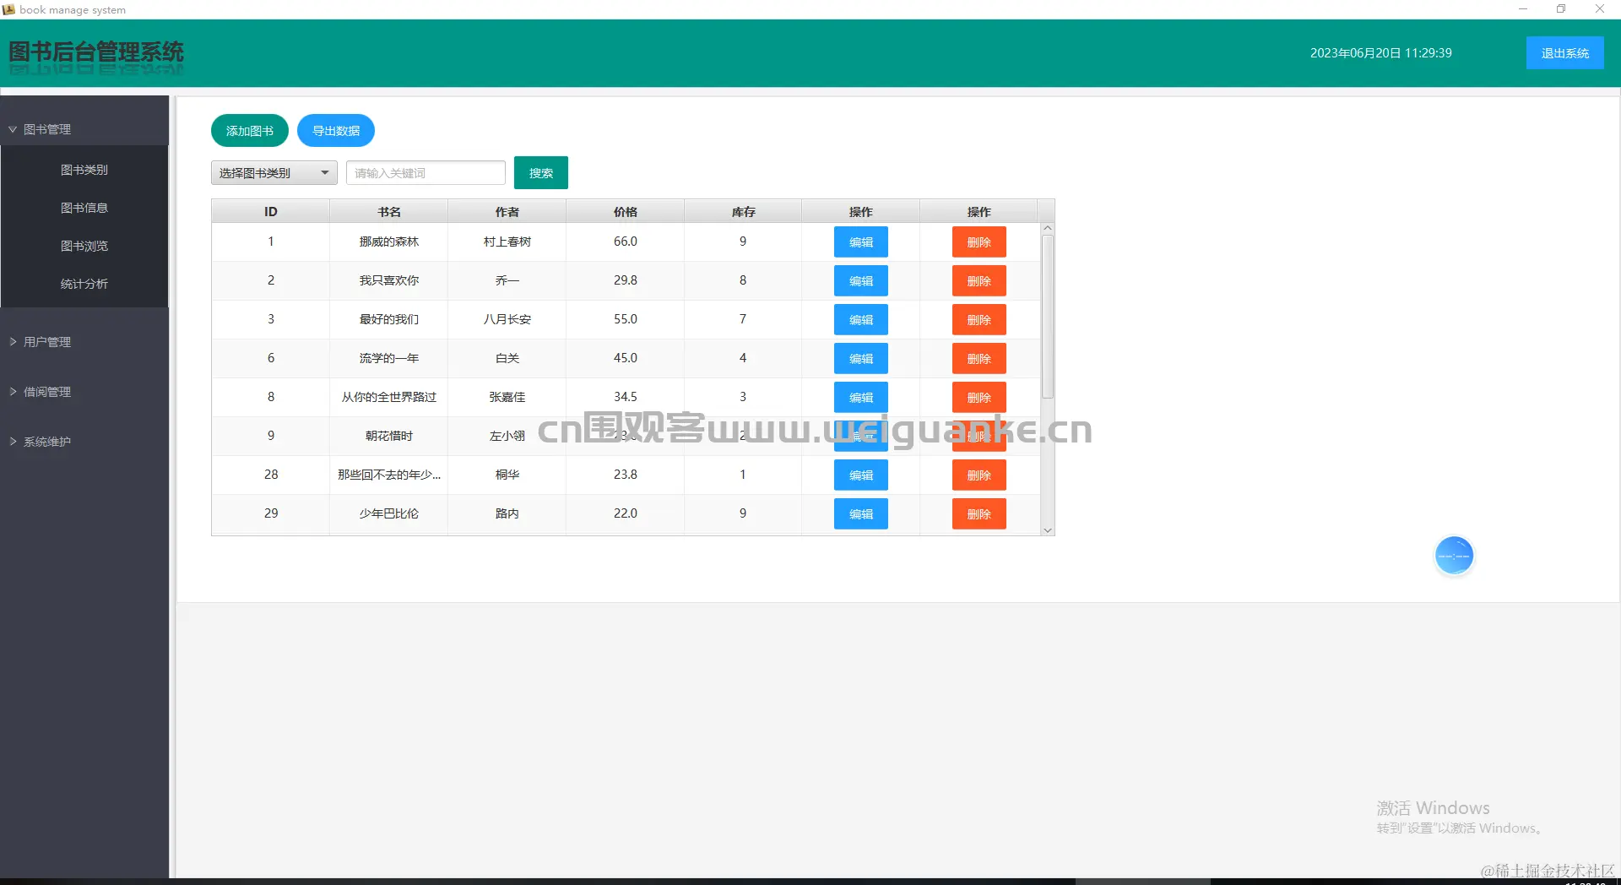
Task: Select the price cell 66.0
Action: pos(626,242)
